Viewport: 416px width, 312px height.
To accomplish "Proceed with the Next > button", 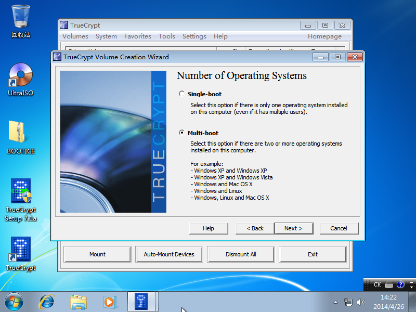I will tap(294, 228).
